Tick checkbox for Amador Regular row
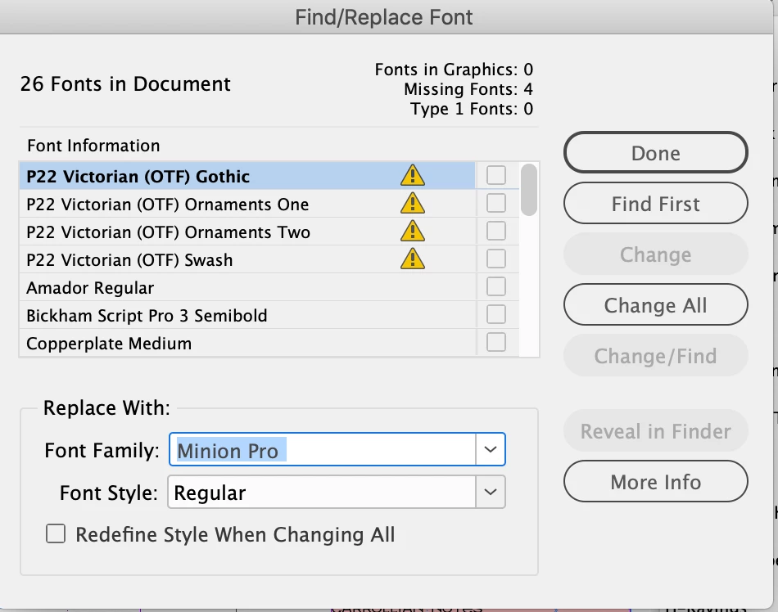Viewport: 778px width, 612px height. (x=496, y=286)
